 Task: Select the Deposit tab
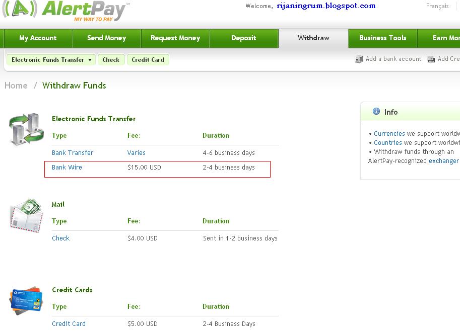[243, 38]
